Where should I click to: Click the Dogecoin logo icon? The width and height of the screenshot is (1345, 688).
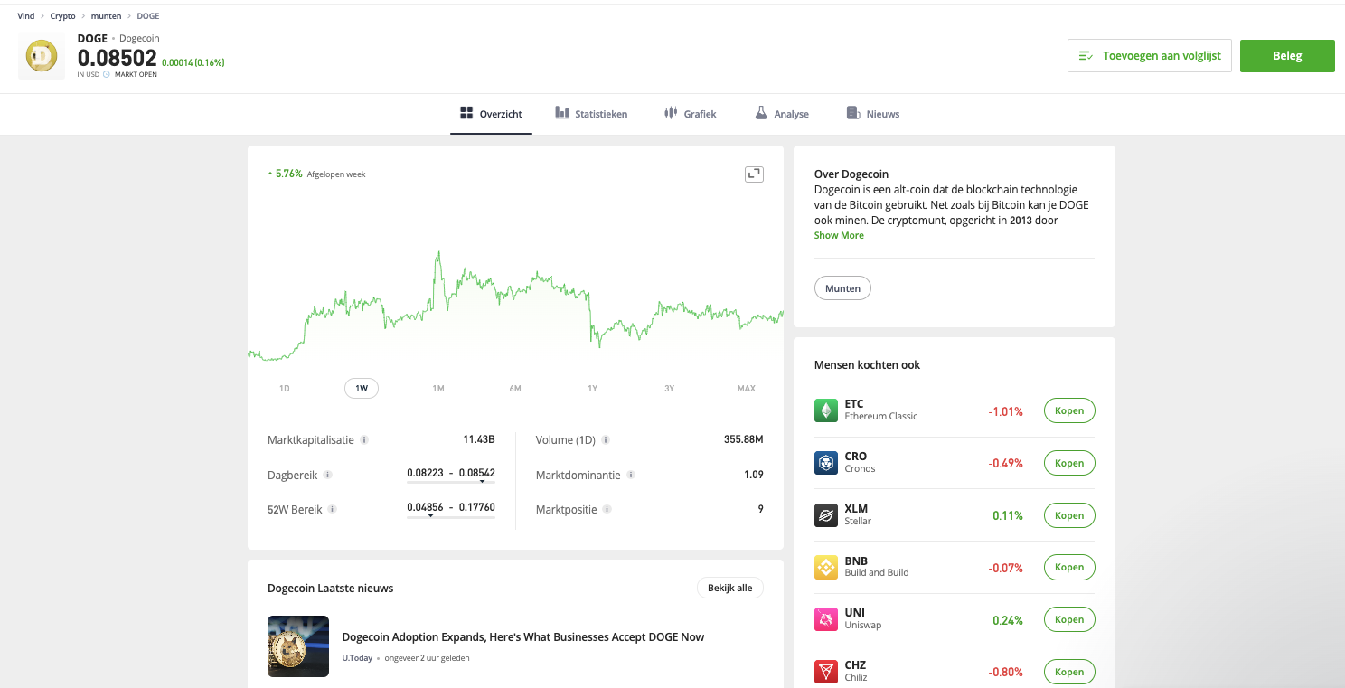(x=42, y=56)
